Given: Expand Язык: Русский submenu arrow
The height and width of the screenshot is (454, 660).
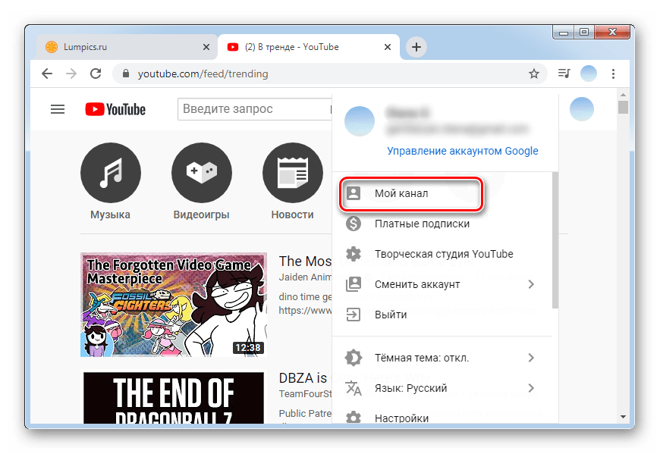Looking at the screenshot, I should (x=531, y=388).
